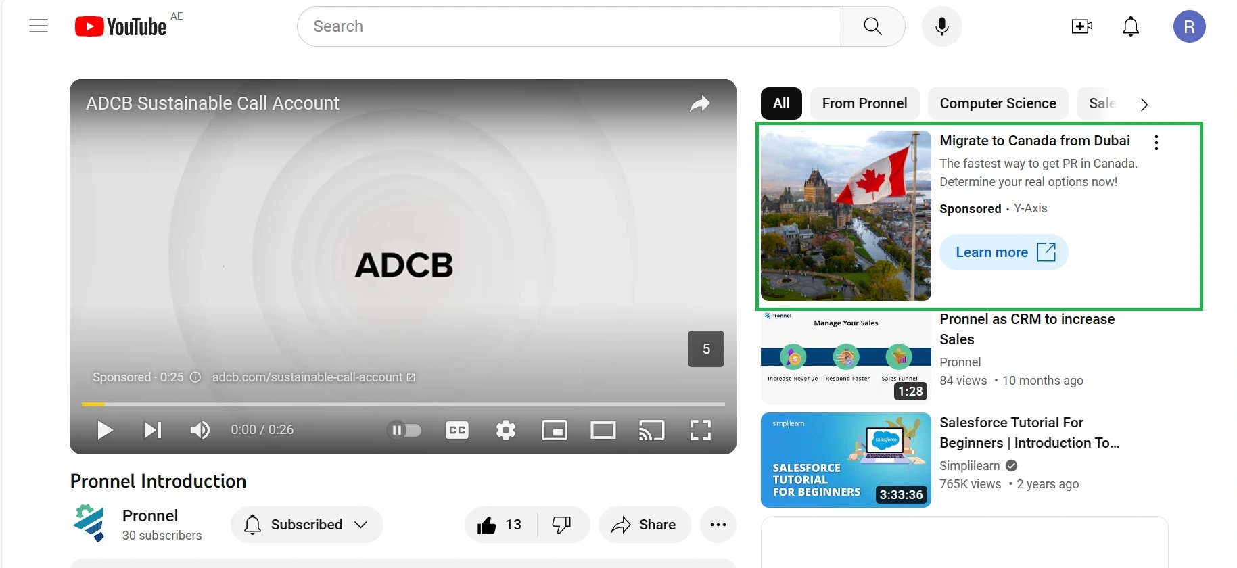Open the Canada flag ad thumbnail
Image resolution: width=1237 pixels, height=568 pixels.
[x=846, y=216]
